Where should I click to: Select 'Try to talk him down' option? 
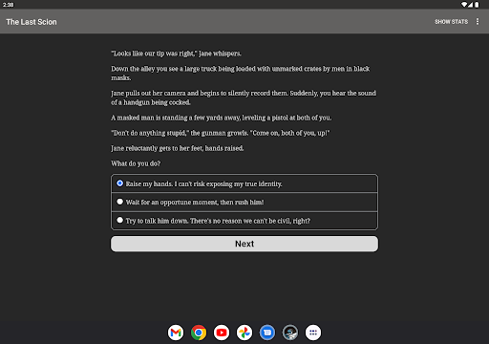(x=244, y=221)
